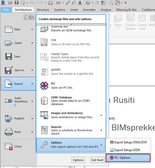Select IFC Options in submenu
This screenshot has height=168, width=155.
tap(128, 158)
